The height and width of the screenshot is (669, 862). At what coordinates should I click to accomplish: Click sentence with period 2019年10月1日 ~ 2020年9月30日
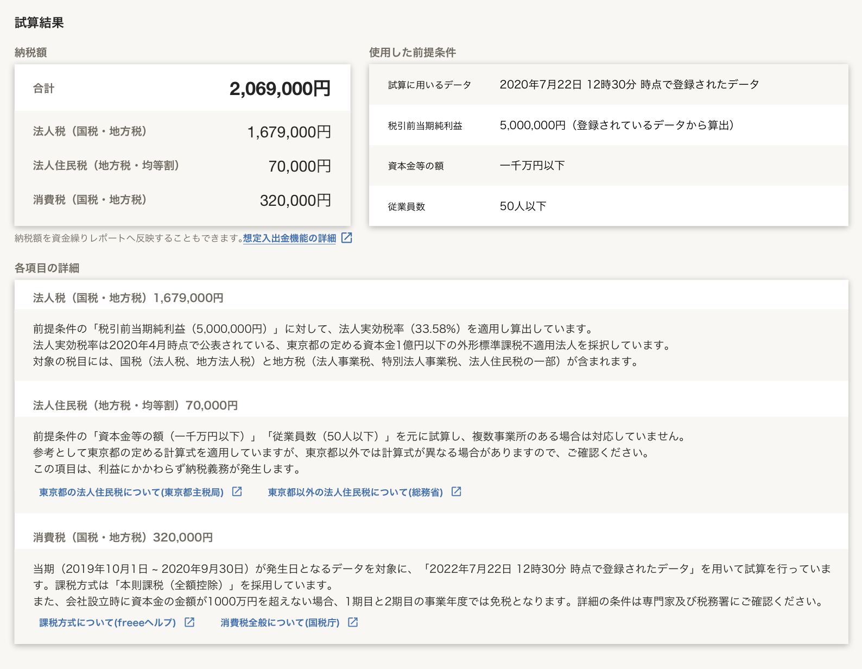click(432, 569)
